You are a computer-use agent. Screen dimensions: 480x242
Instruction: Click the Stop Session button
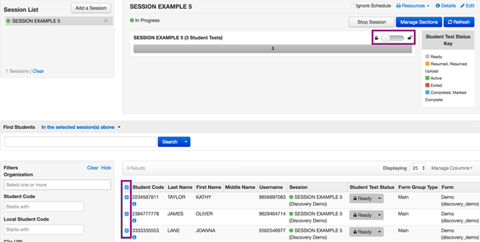[x=372, y=22]
